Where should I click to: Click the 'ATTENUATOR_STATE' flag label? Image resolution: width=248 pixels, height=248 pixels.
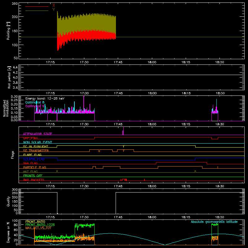pyautogui.click(x=38, y=134)
